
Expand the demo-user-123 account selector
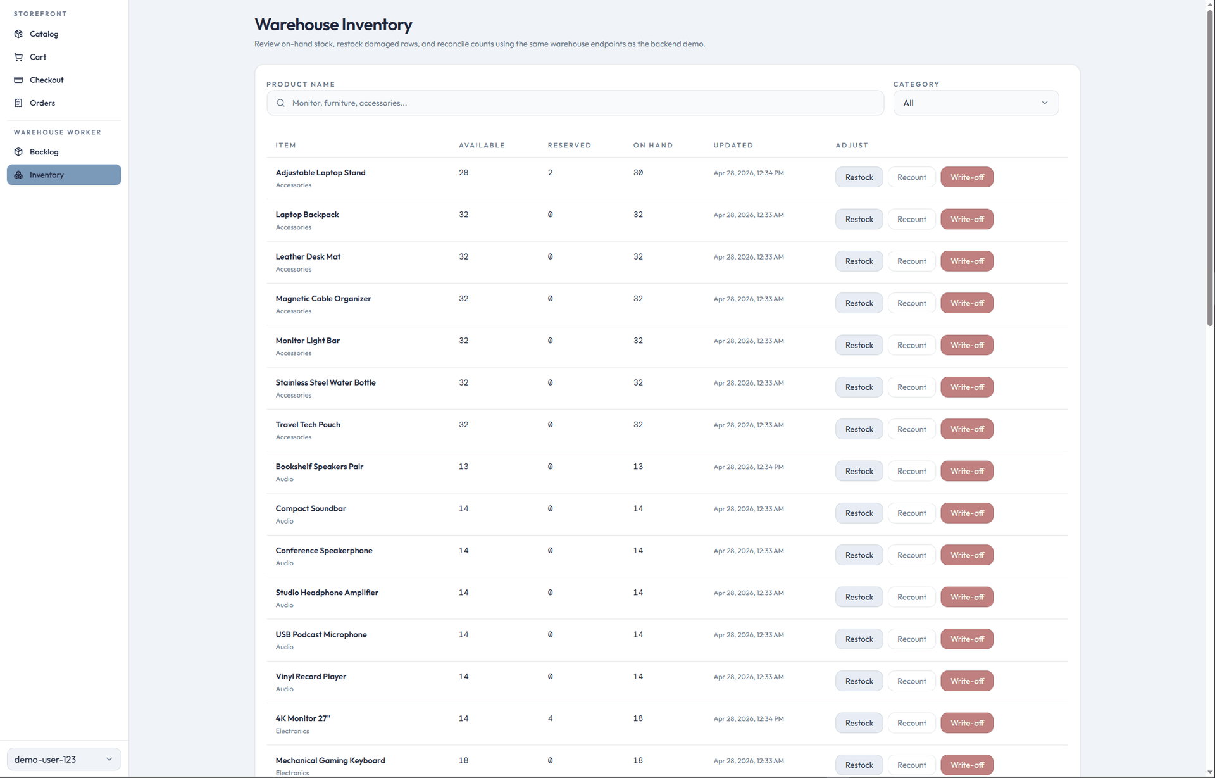[x=63, y=759]
